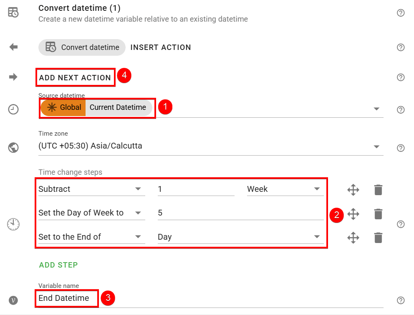The height and width of the screenshot is (315, 414).
Task: Open help for Time change steps
Action: tap(401, 224)
